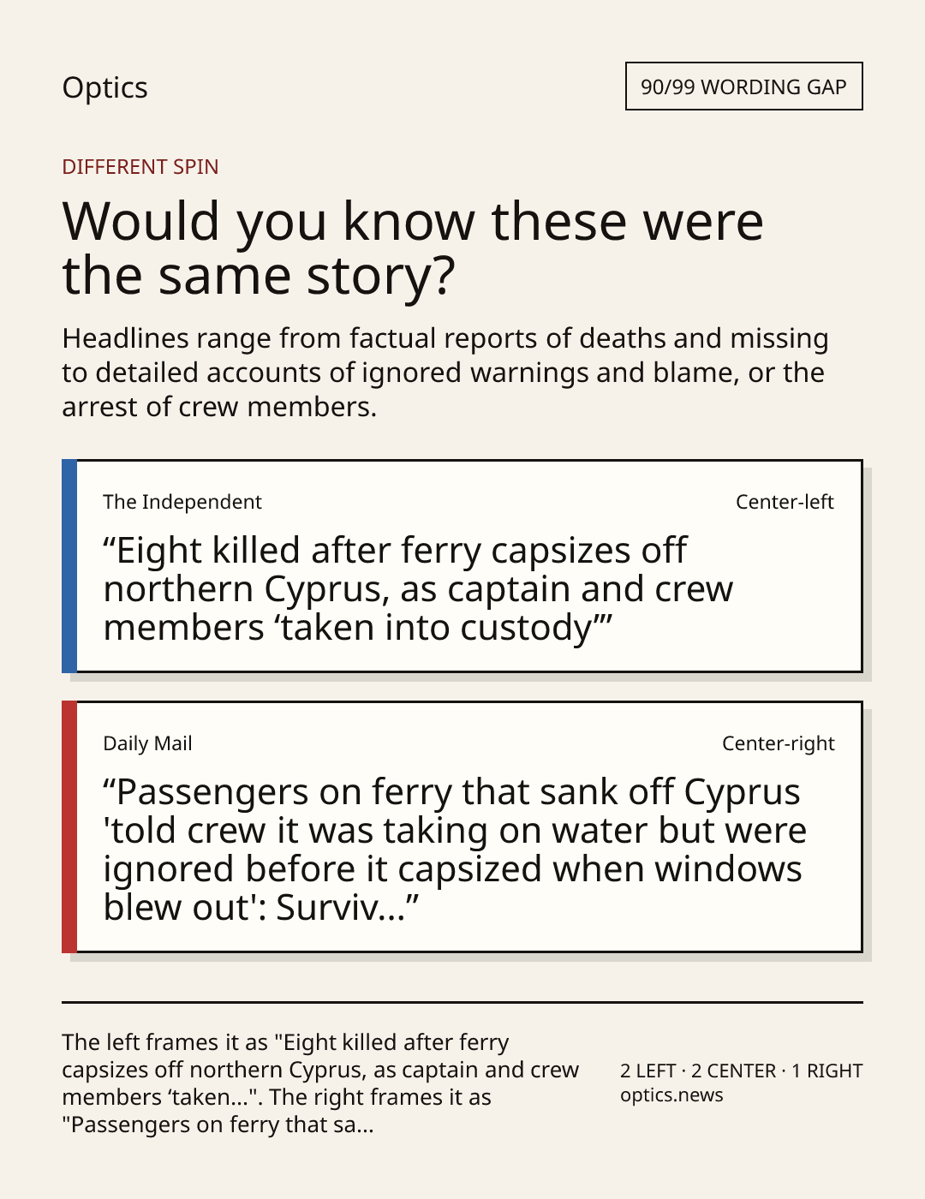Open the Daily Mail headline card
This screenshot has width=925, height=1199.
(462, 827)
